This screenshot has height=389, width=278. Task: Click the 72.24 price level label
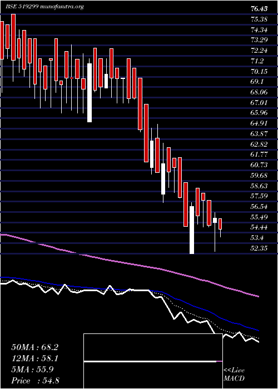tap(260, 51)
